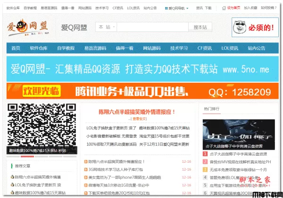Open 100%领取7天腾讯动漫激活码 link
The image size is (283, 198).
(111, 144)
